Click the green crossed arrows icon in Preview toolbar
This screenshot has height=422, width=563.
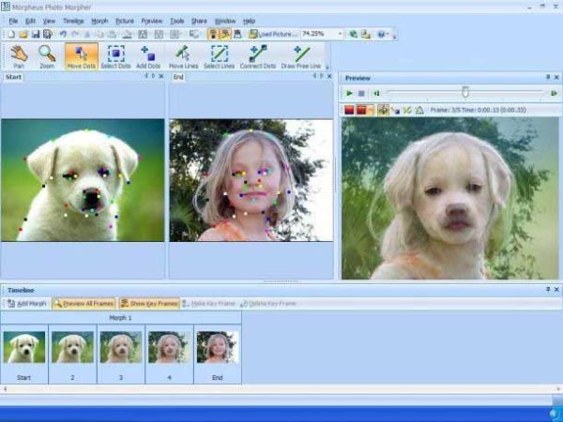click(x=407, y=110)
